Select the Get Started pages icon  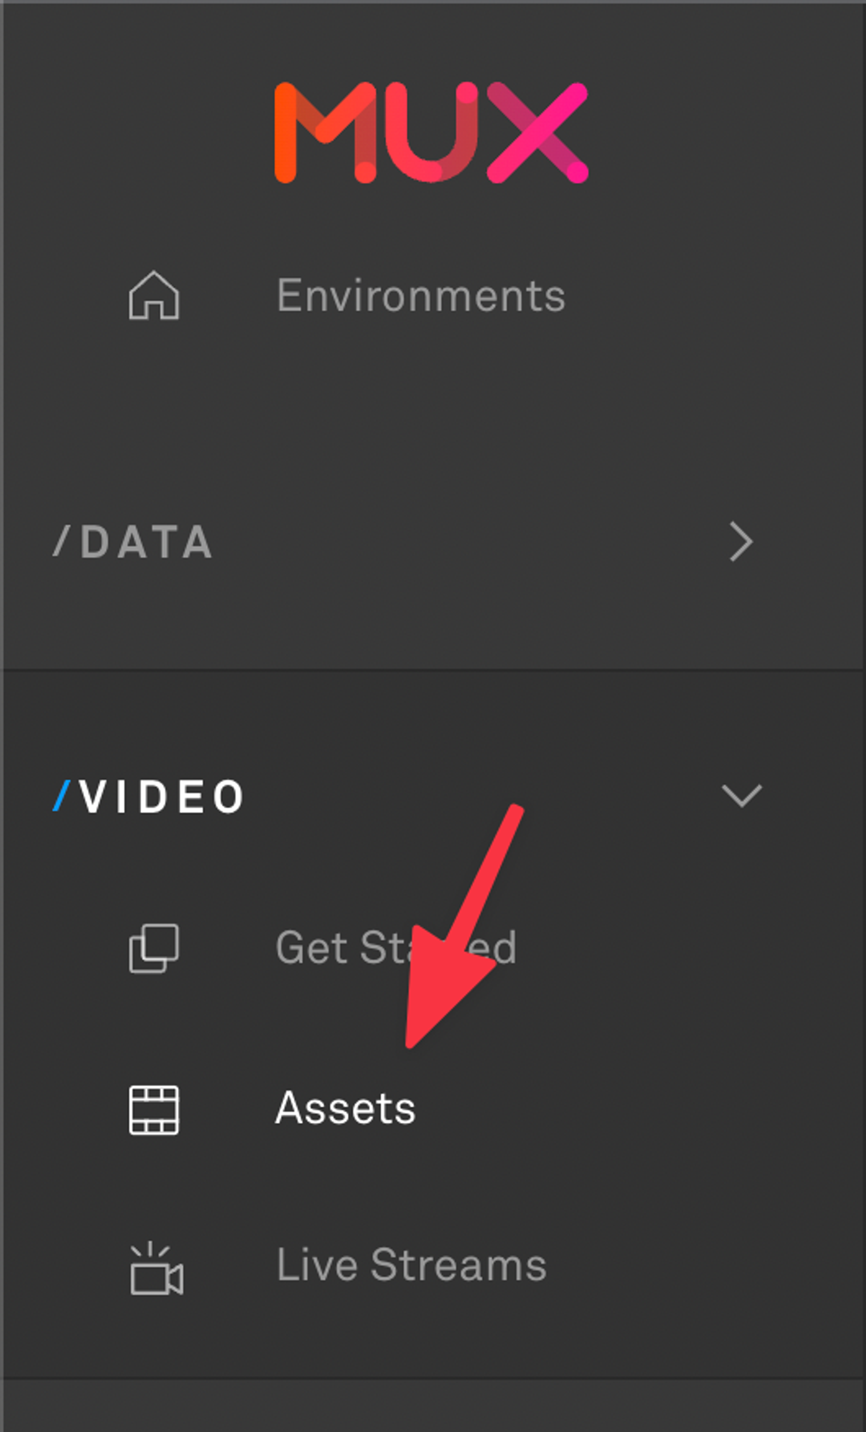pyautogui.click(x=153, y=947)
